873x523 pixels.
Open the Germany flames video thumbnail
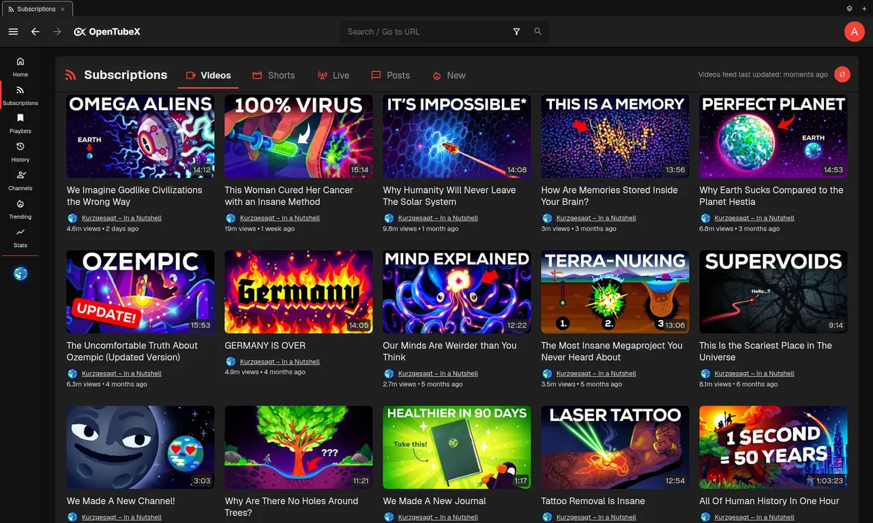(299, 292)
